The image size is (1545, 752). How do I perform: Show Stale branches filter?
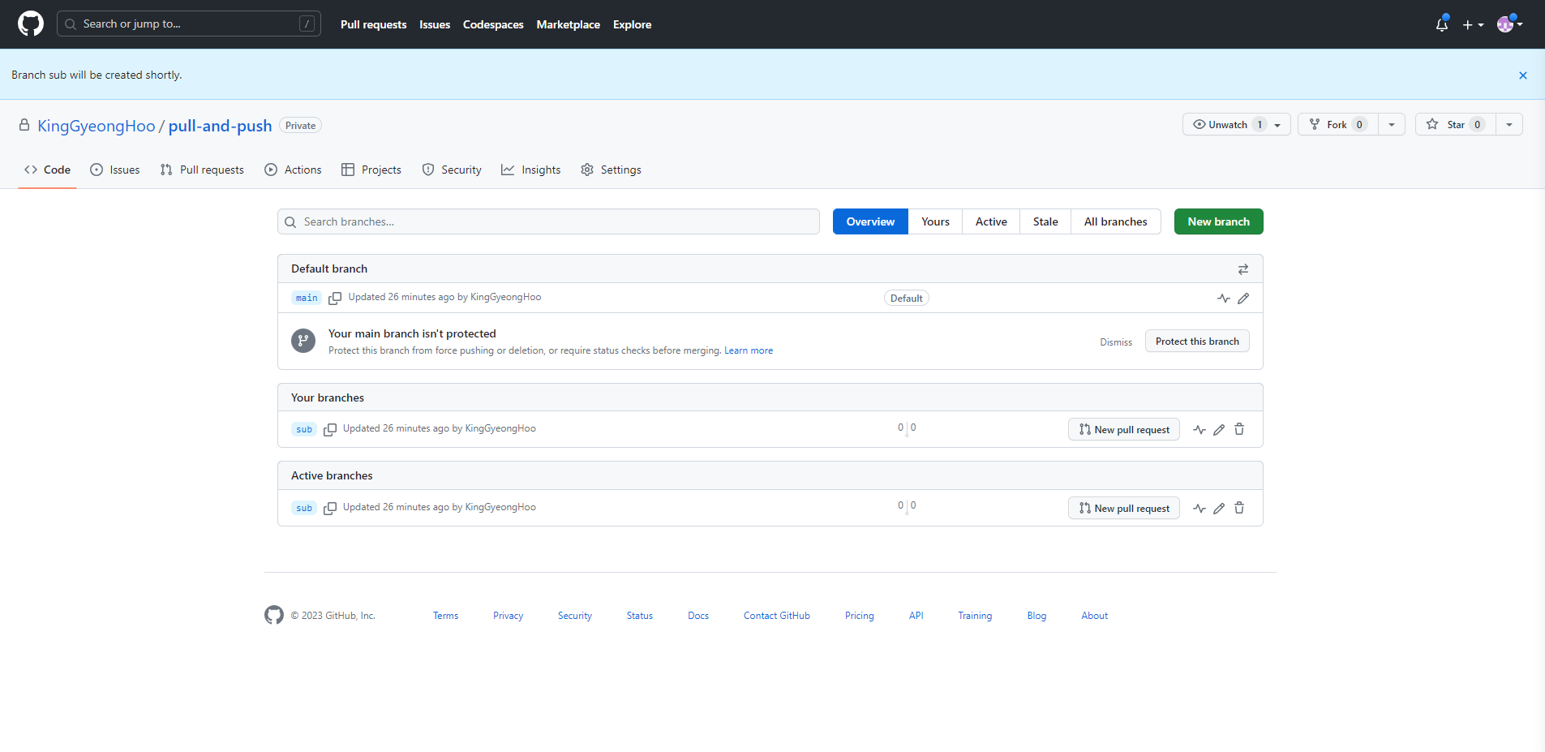(1045, 221)
